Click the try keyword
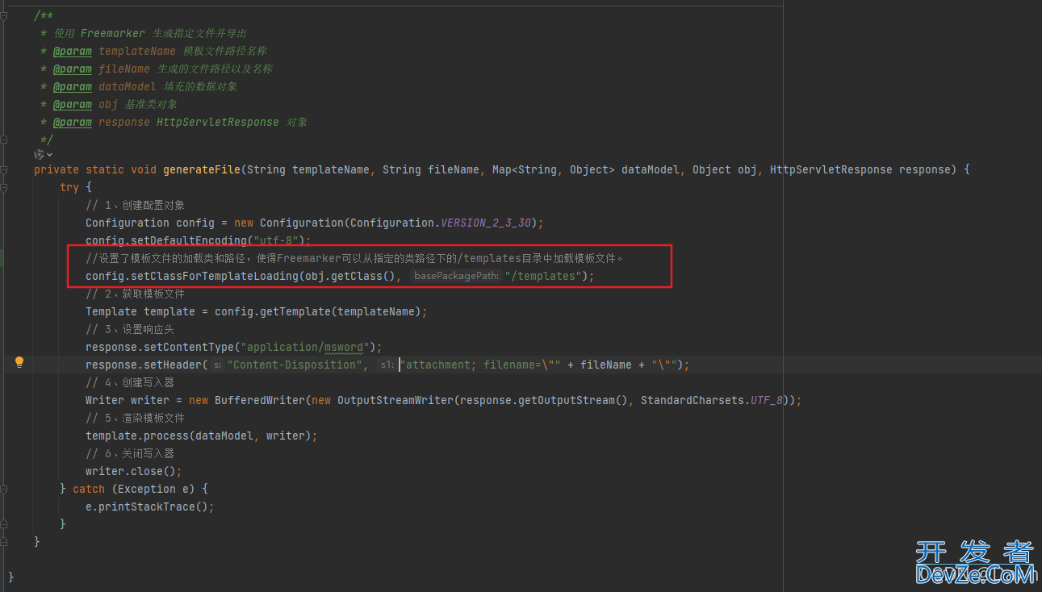1042x592 pixels. (x=69, y=187)
